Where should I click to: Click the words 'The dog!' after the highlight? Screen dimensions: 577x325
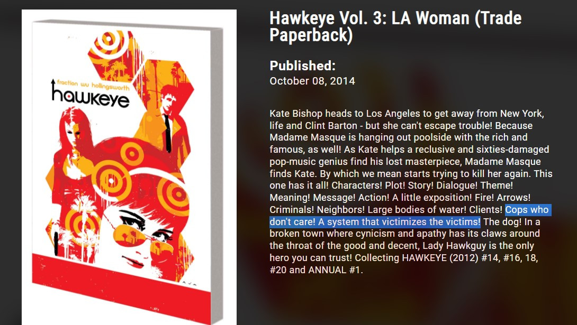point(502,222)
